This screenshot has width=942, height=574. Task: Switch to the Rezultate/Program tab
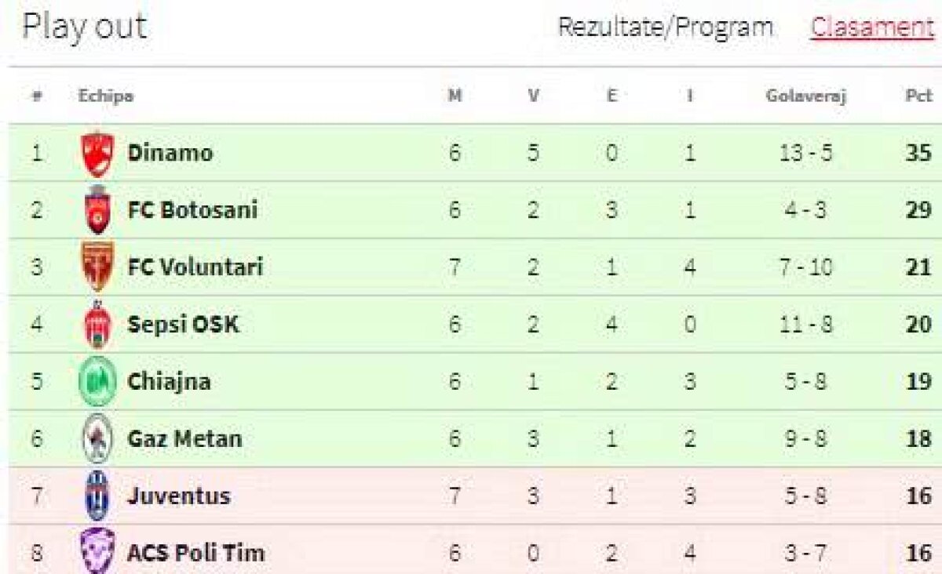click(665, 27)
